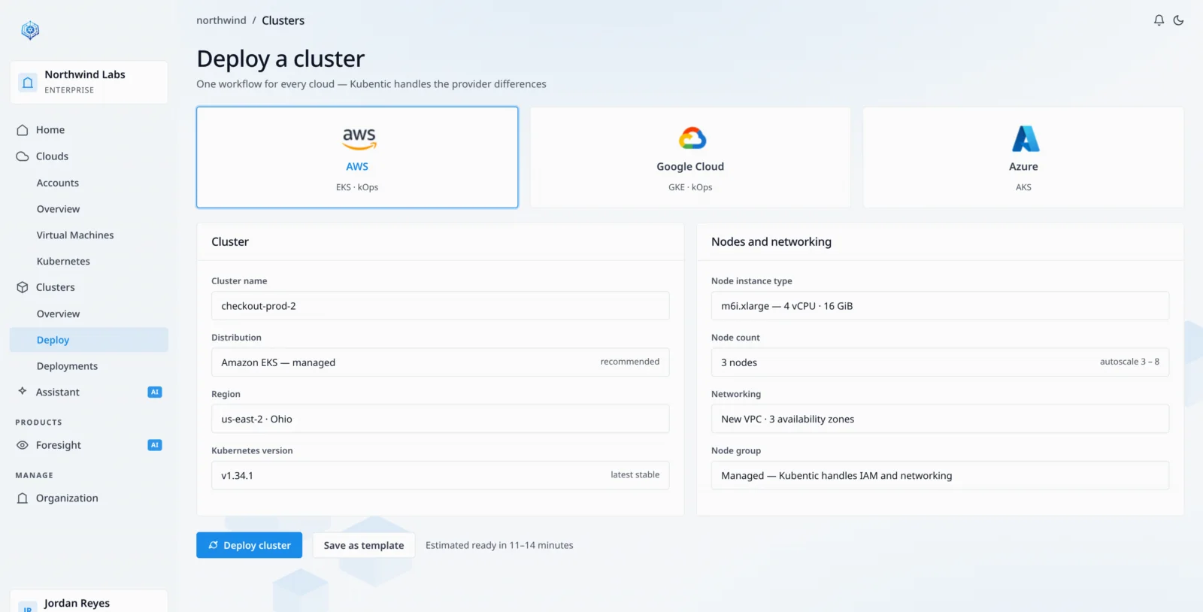Open the Networking dropdown
Image resolution: width=1203 pixels, height=612 pixels.
(x=940, y=419)
